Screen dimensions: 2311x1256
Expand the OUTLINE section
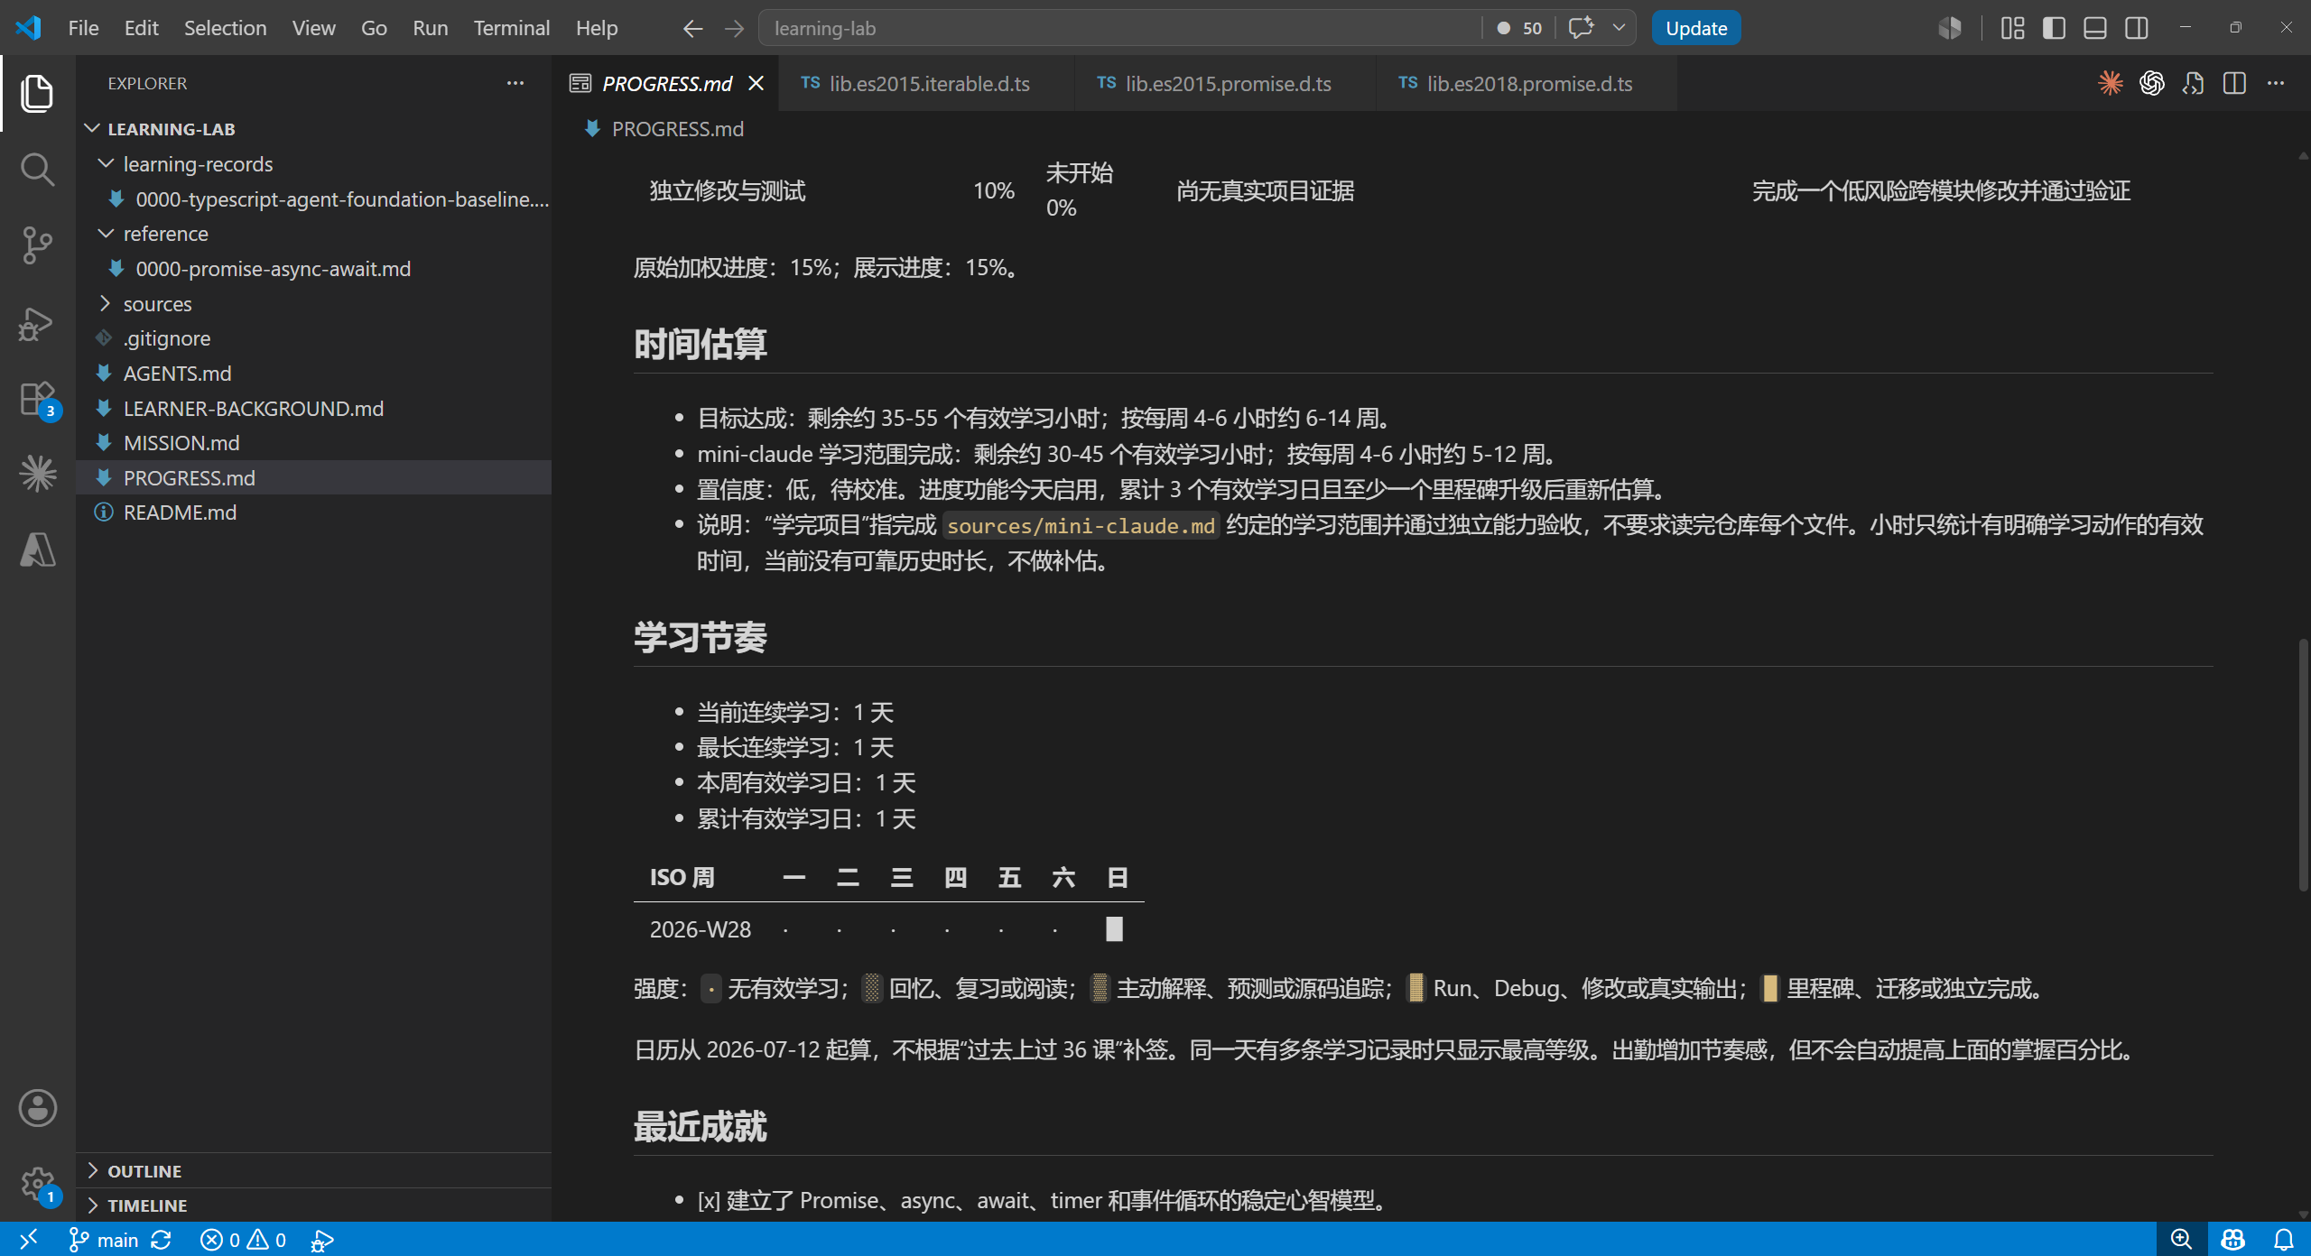click(x=313, y=1171)
